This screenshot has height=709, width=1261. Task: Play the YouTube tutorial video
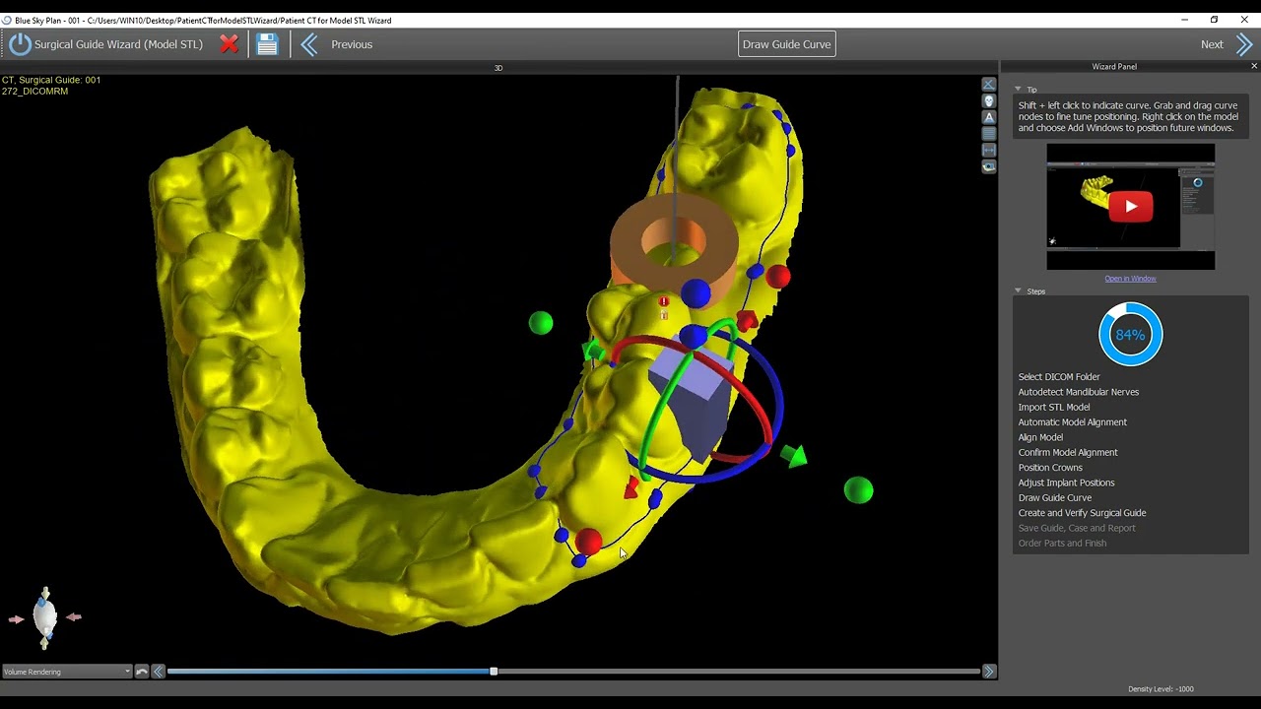click(x=1131, y=207)
